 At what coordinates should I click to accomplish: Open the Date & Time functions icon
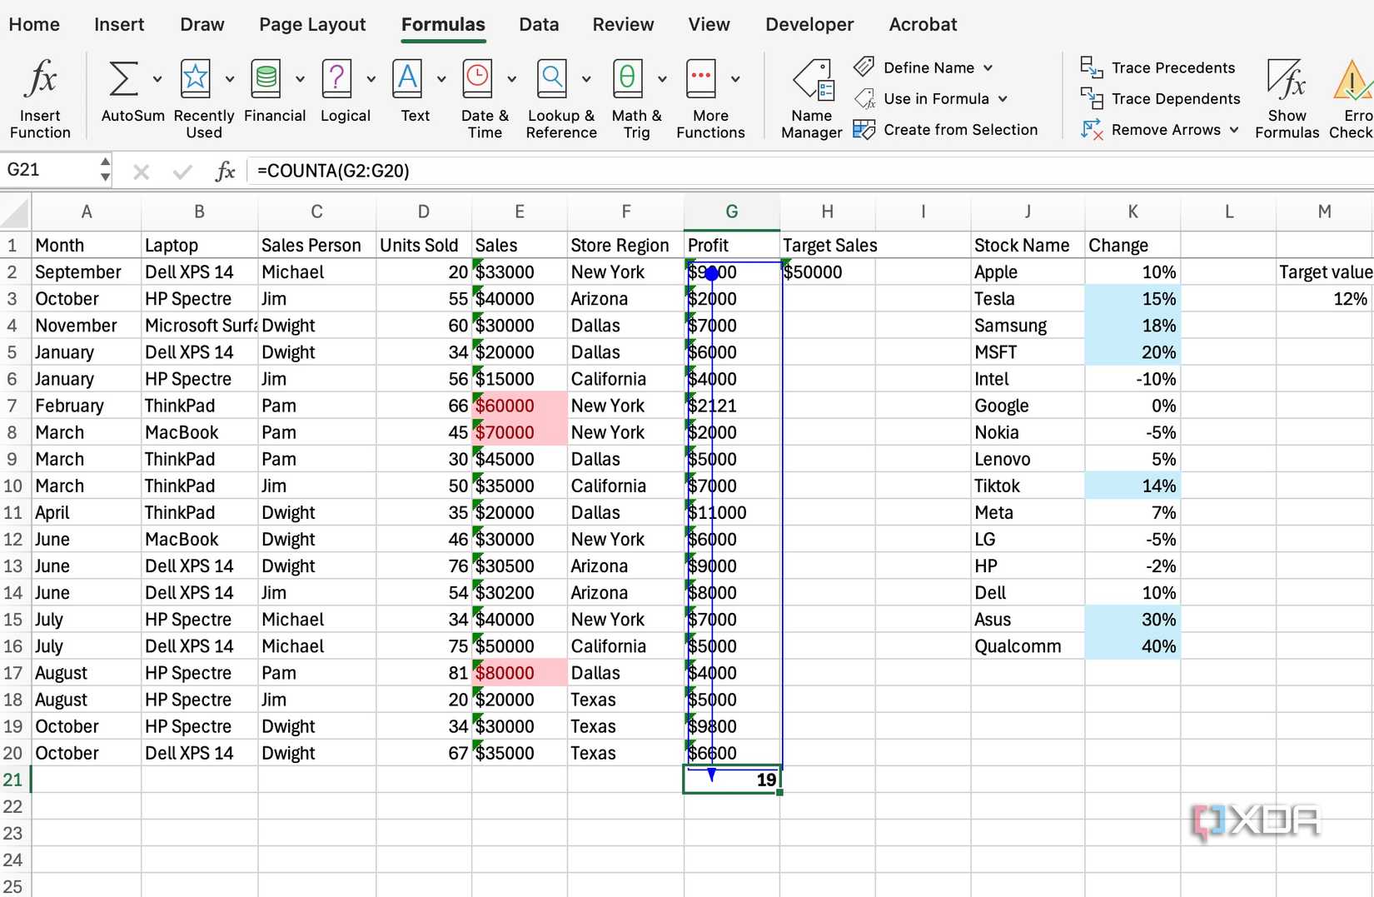[x=478, y=80]
